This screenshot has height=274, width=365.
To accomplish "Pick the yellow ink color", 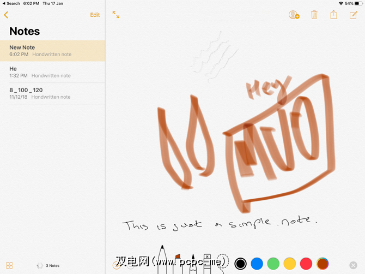I will coord(290,264).
